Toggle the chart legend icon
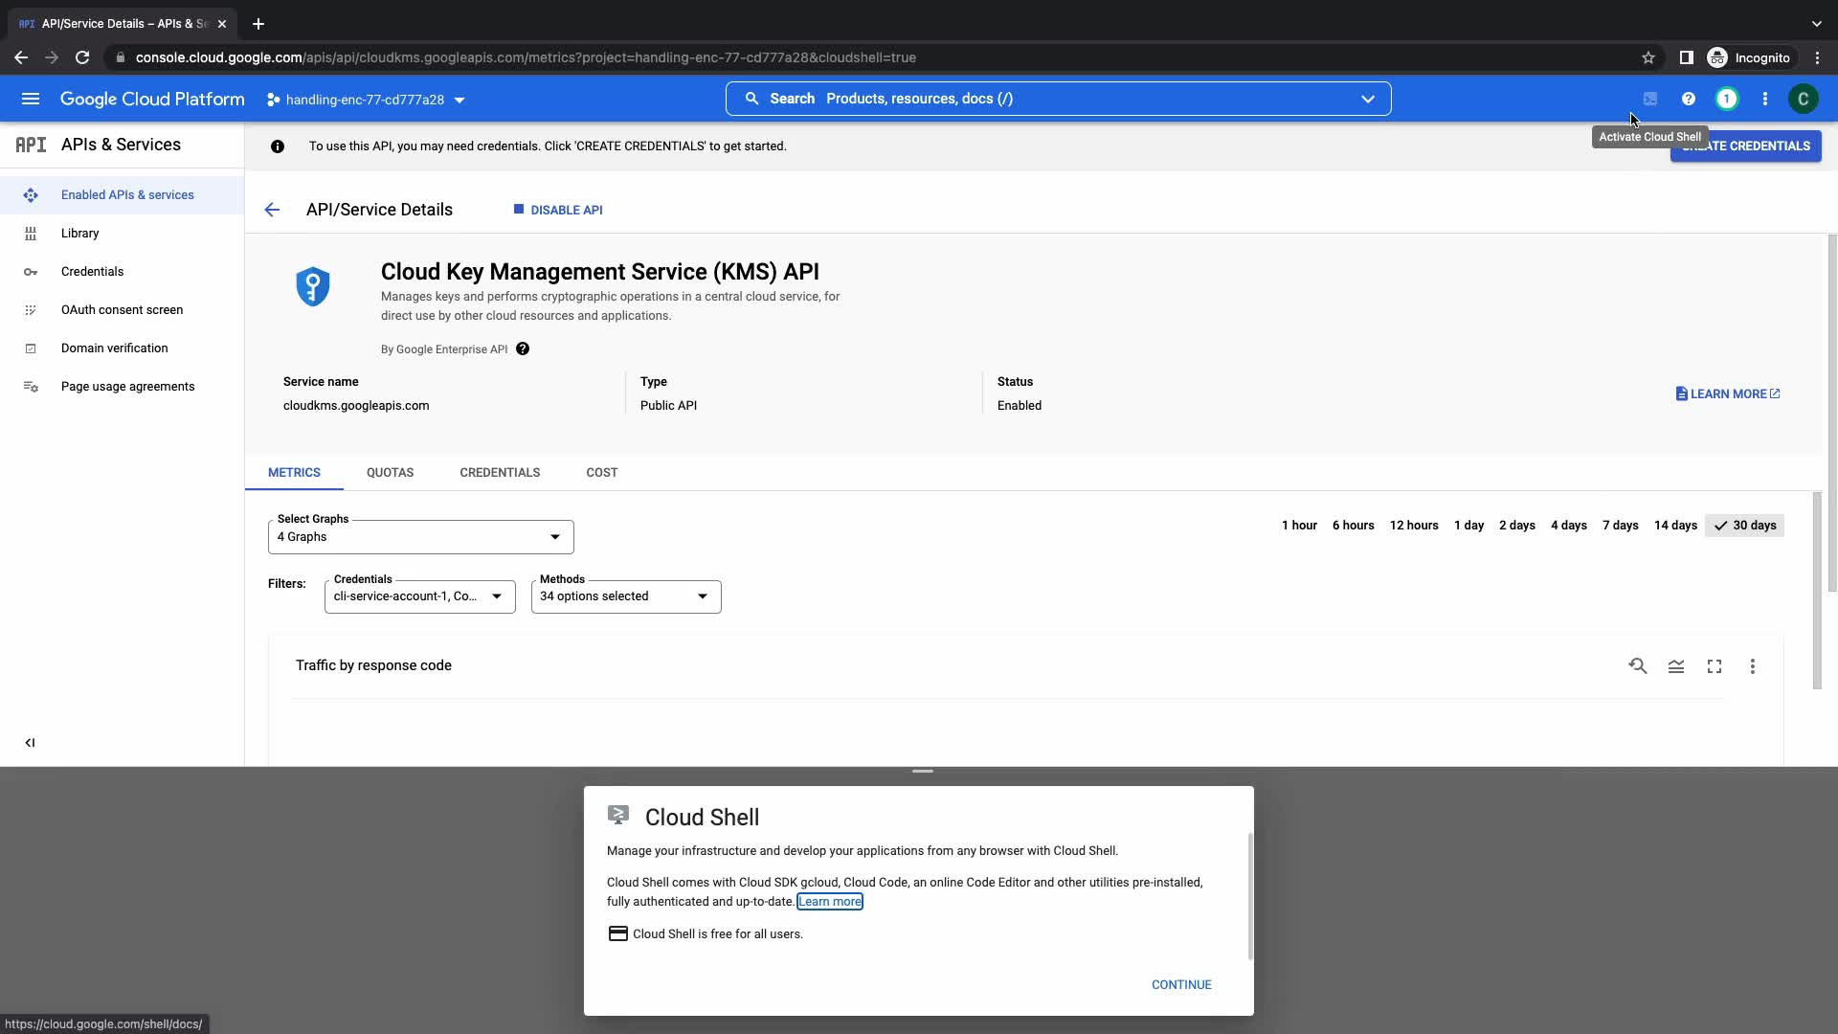This screenshot has width=1838, height=1034. pyautogui.click(x=1676, y=666)
